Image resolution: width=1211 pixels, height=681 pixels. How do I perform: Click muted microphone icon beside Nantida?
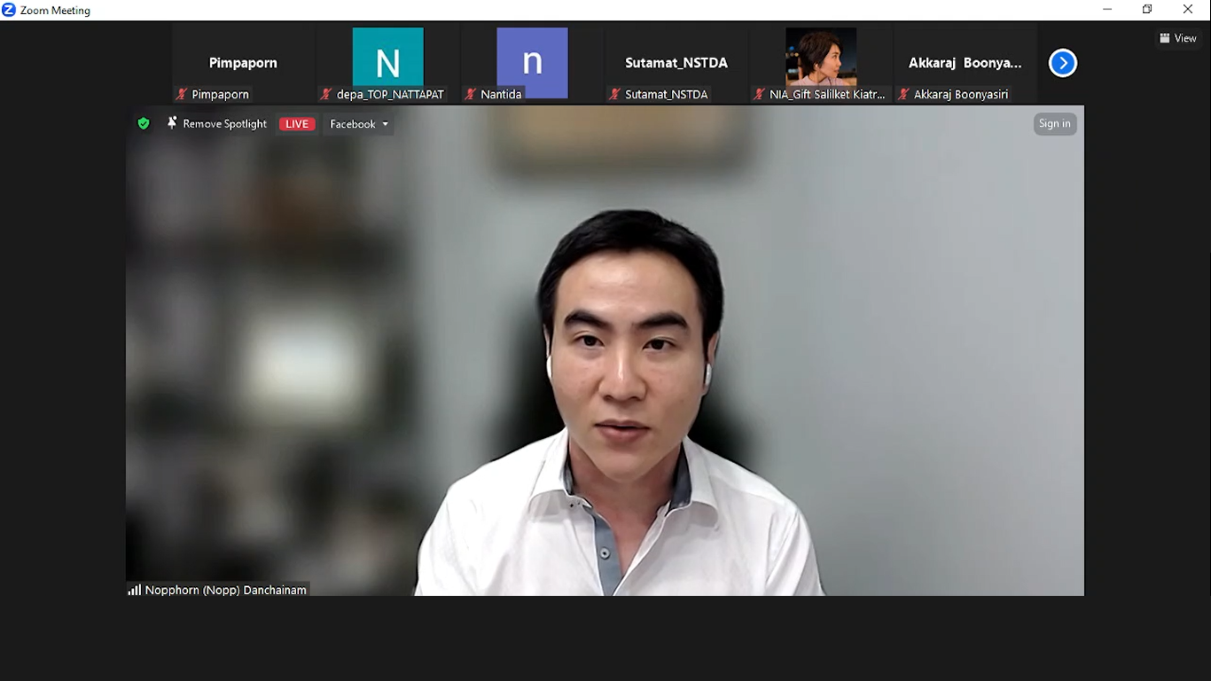(471, 94)
